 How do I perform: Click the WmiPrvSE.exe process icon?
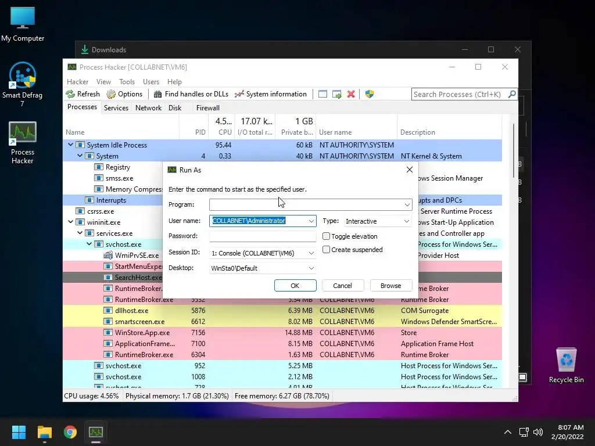pyautogui.click(x=108, y=256)
